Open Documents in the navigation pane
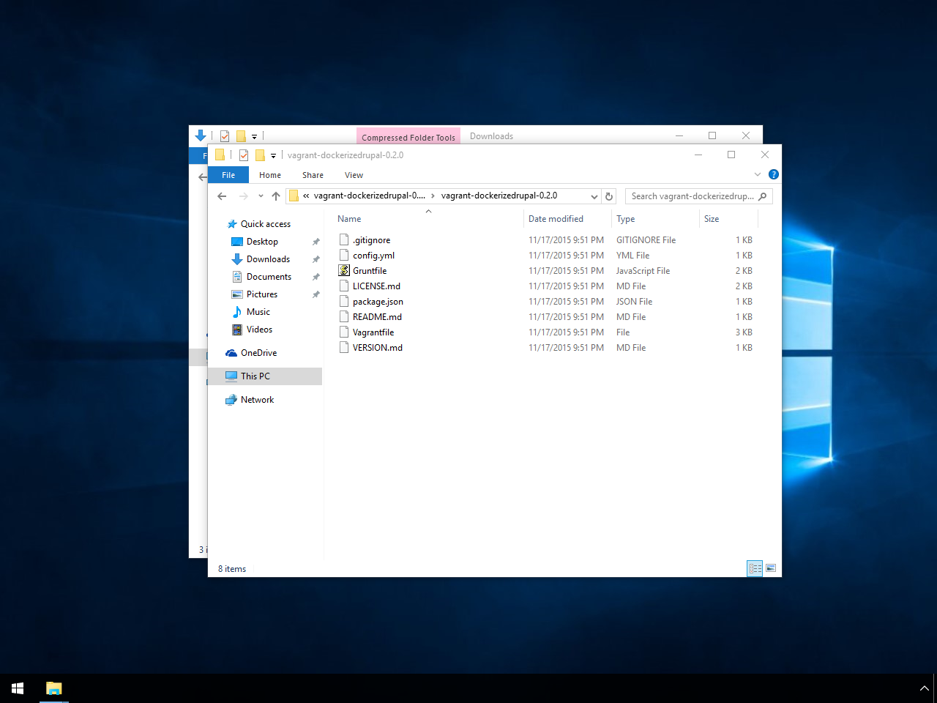The height and width of the screenshot is (703, 937). click(269, 277)
